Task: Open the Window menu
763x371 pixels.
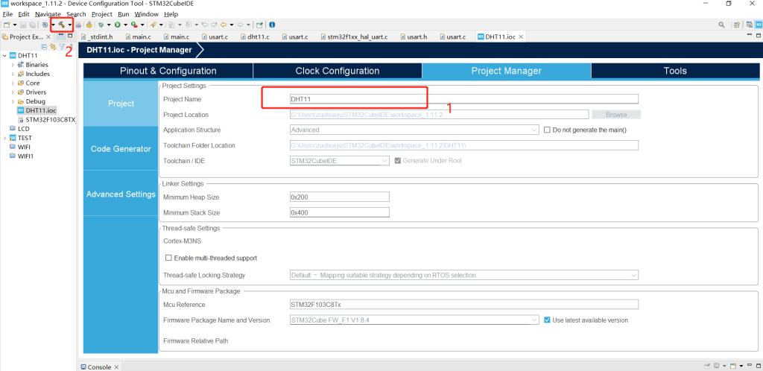Action: click(x=147, y=14)
